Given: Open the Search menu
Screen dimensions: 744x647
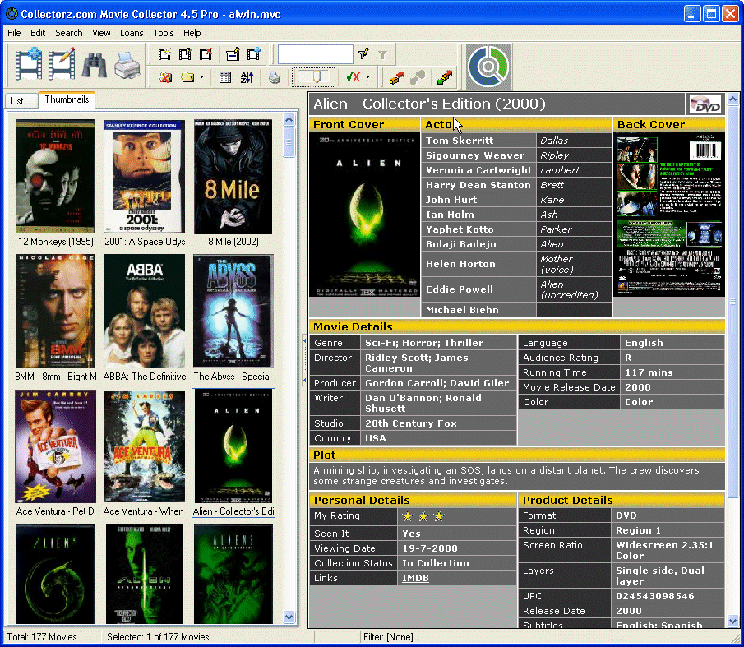Looking at the screenshot, I should coord(69,33).
